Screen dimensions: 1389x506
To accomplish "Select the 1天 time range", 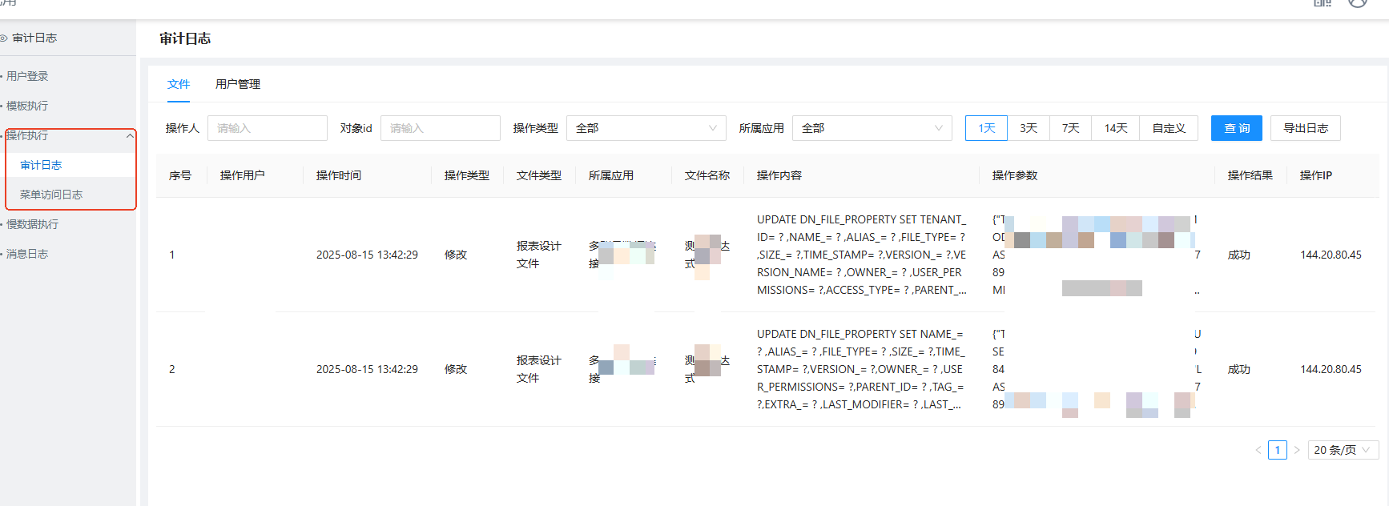I will click(x=986, y=128).
